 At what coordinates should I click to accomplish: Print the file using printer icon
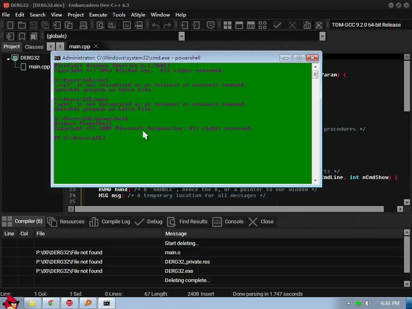point(83,25)
